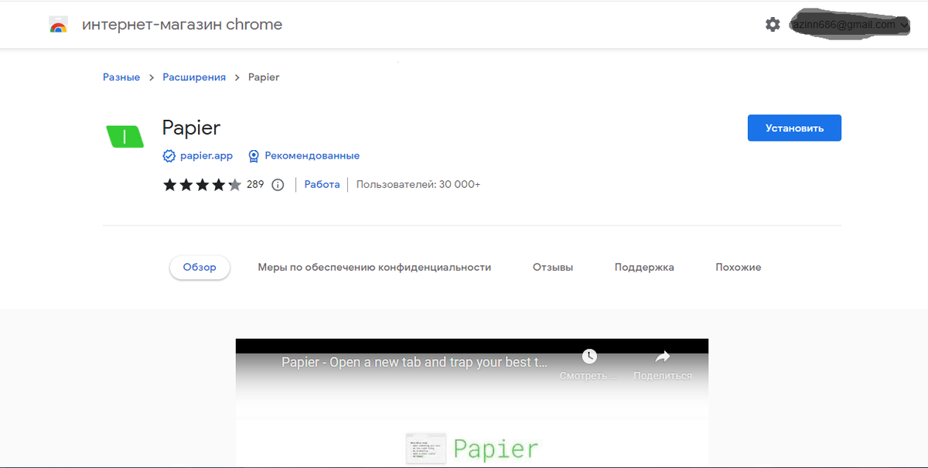Image resolution: width=928 pixels, height=468 pixels.
Task: Open the Отзывы tab
Action: (x=553, y=267)
